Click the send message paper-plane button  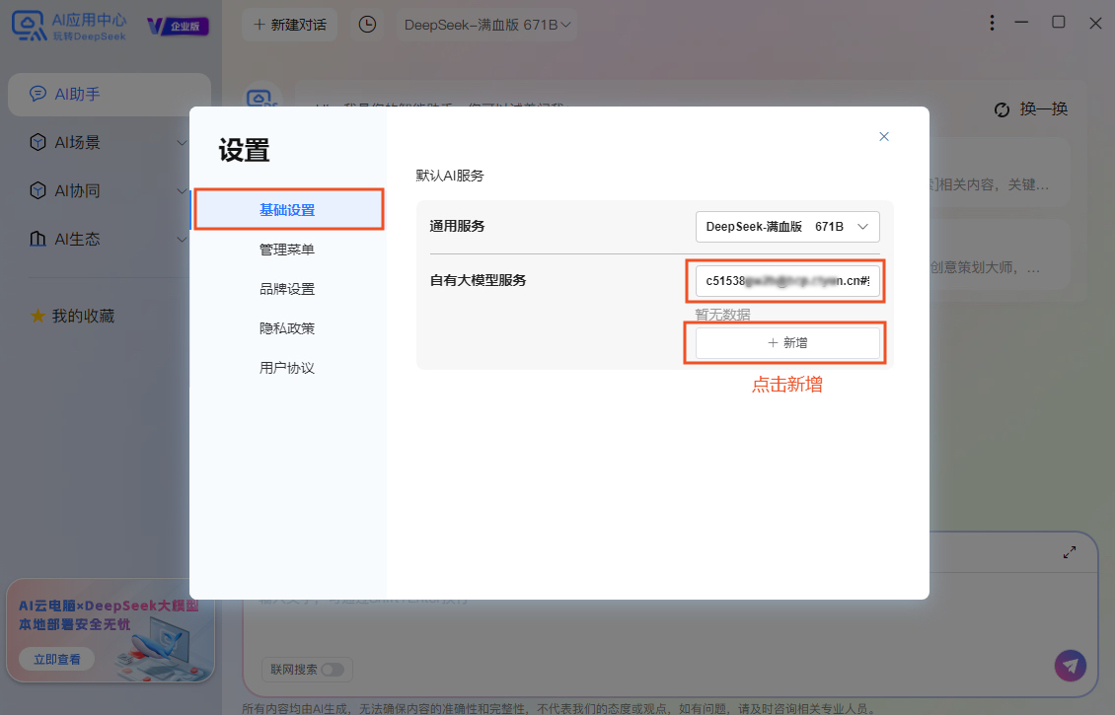pyautogui.click(x=1071, y=666)
